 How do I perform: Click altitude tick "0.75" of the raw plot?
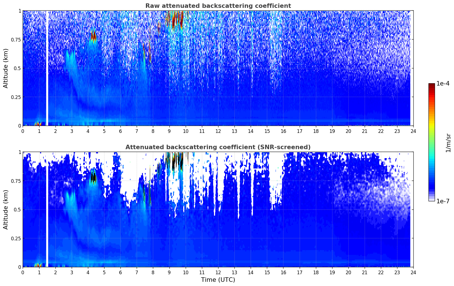(16, 40)
